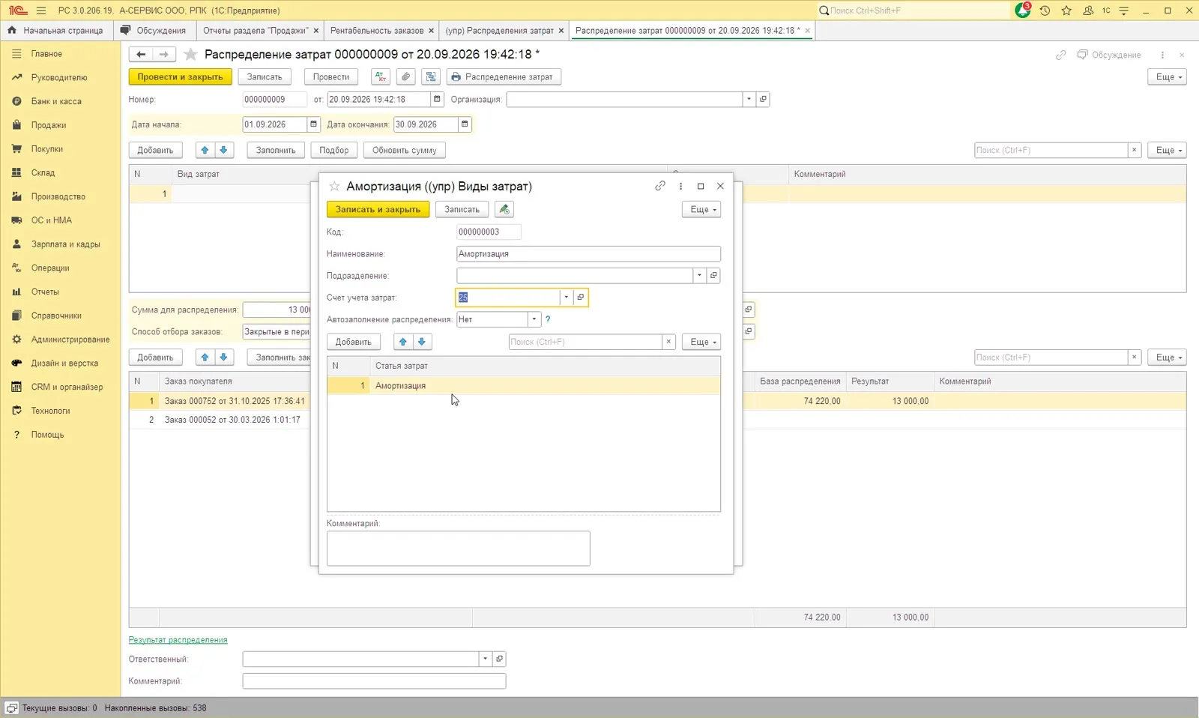This screenshot has height=718, width=1199.
Task: Click the Наименование input field
Action: click(588, 254)
